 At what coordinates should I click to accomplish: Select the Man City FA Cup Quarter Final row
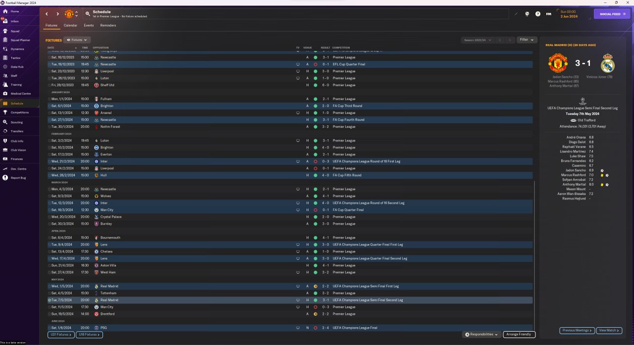[290, 210]
